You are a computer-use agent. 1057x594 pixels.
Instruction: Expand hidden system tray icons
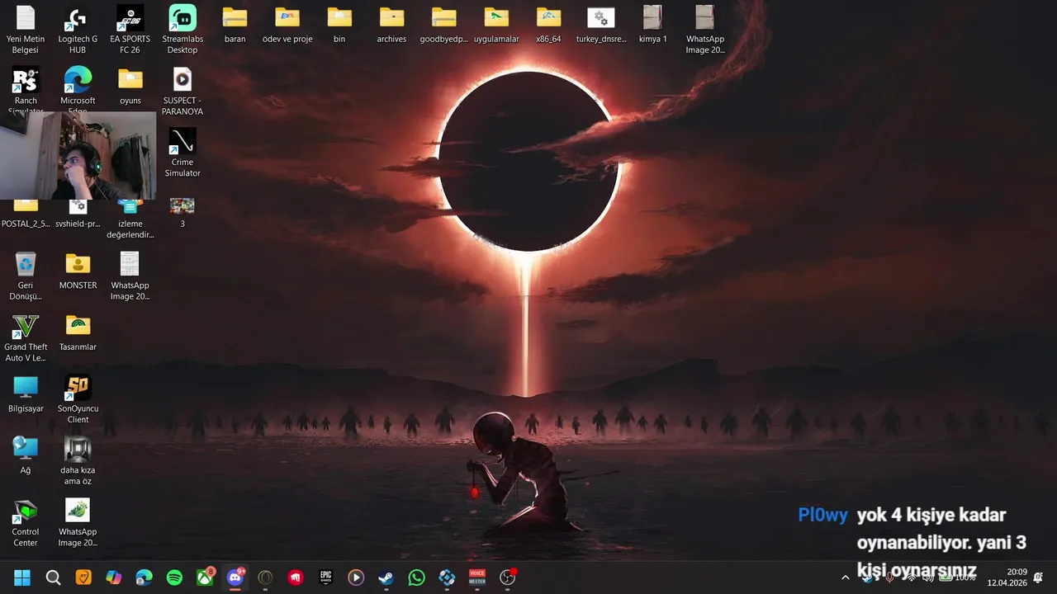click(845, 577)
